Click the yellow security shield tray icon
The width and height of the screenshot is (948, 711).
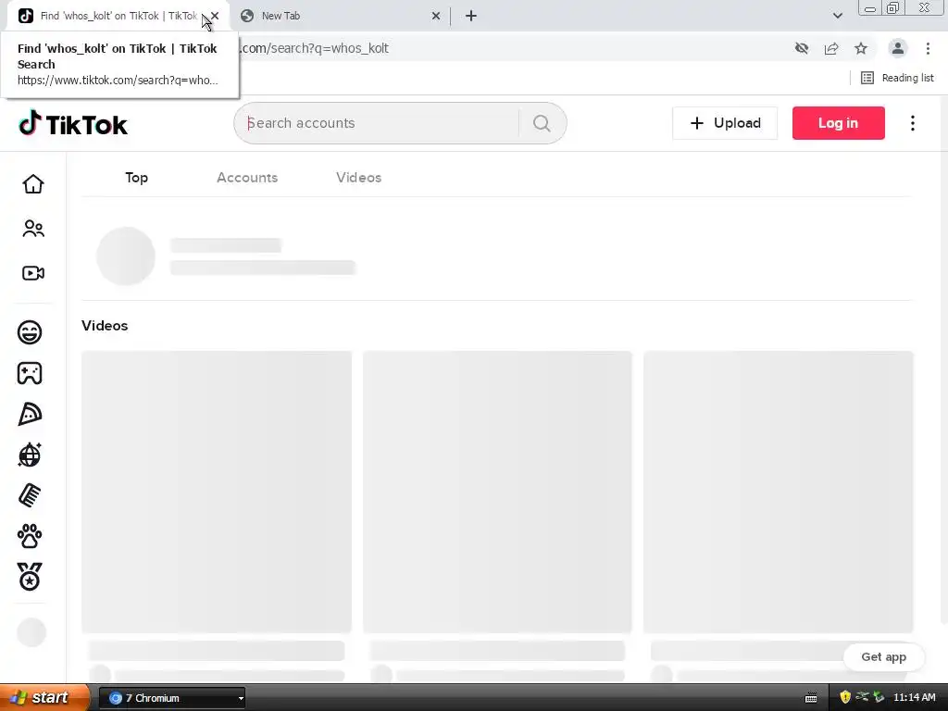[x=845, y=698]
